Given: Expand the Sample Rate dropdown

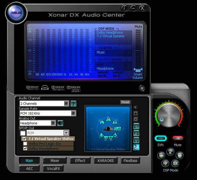Looking at the screenshot, I should coord(73,113).
